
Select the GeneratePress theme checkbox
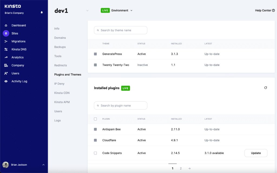tap(95, 54)
